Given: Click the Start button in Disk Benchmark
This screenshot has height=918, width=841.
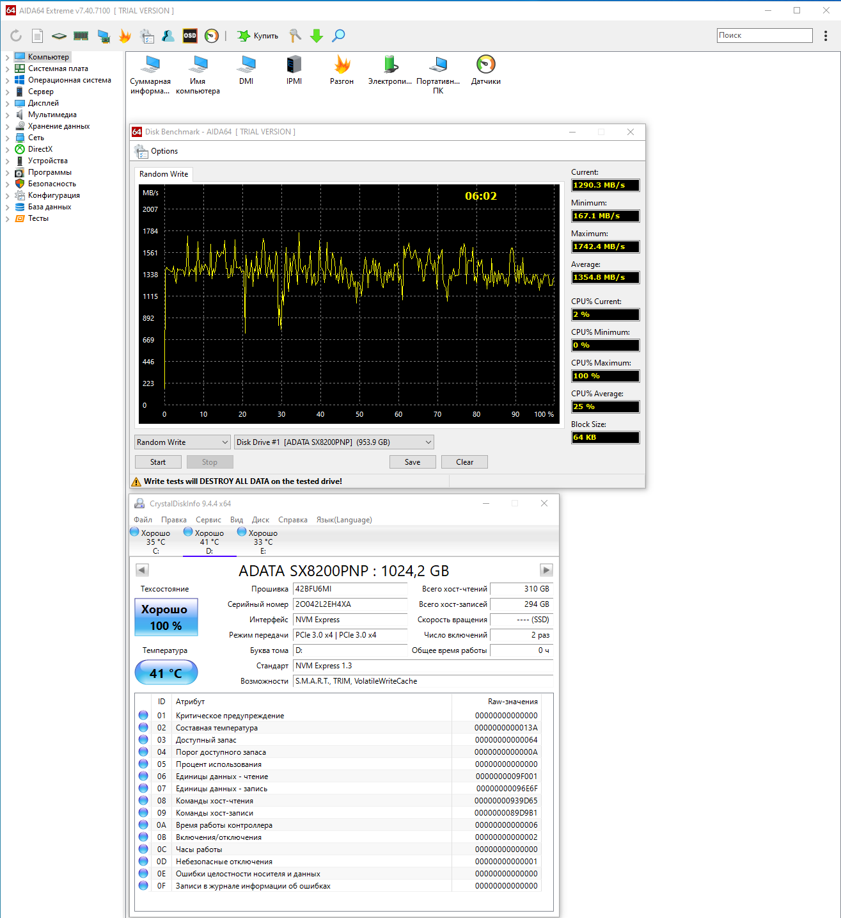Looking at the screenshot, I should pyautogui.click(x=158, y=462).
